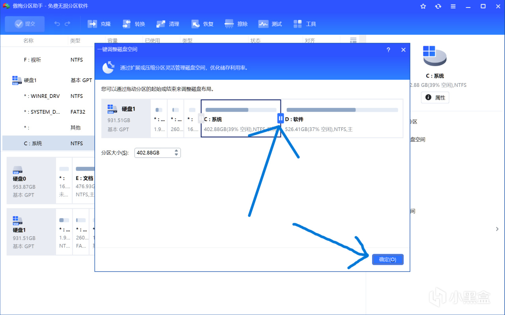Open the 克隆 clone tool
The height and width of the screenshot is (315, 505).
(x=99, y=24)
